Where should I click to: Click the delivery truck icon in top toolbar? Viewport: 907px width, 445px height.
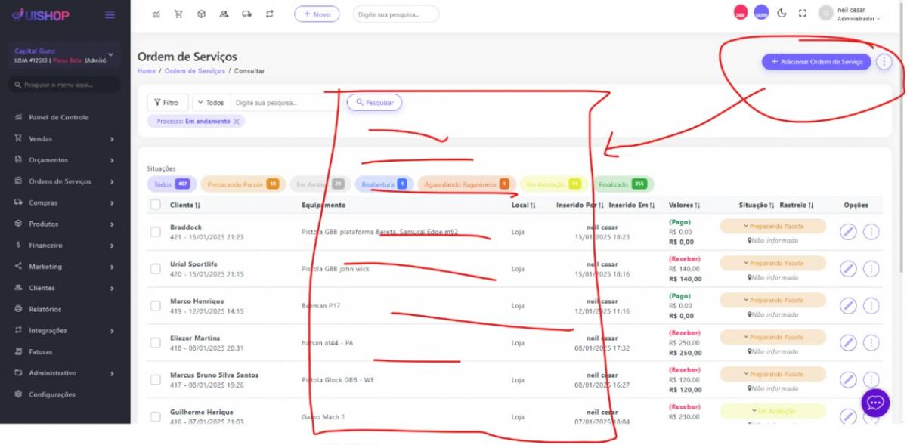tap(246, 14)
